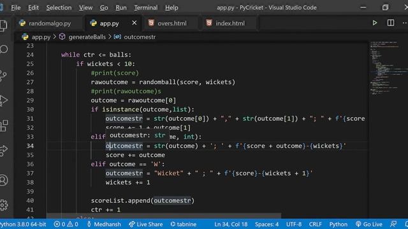Screen dimensions: 408x229
Task: Open the Edit menu
Action: click(x=33, y=8)
